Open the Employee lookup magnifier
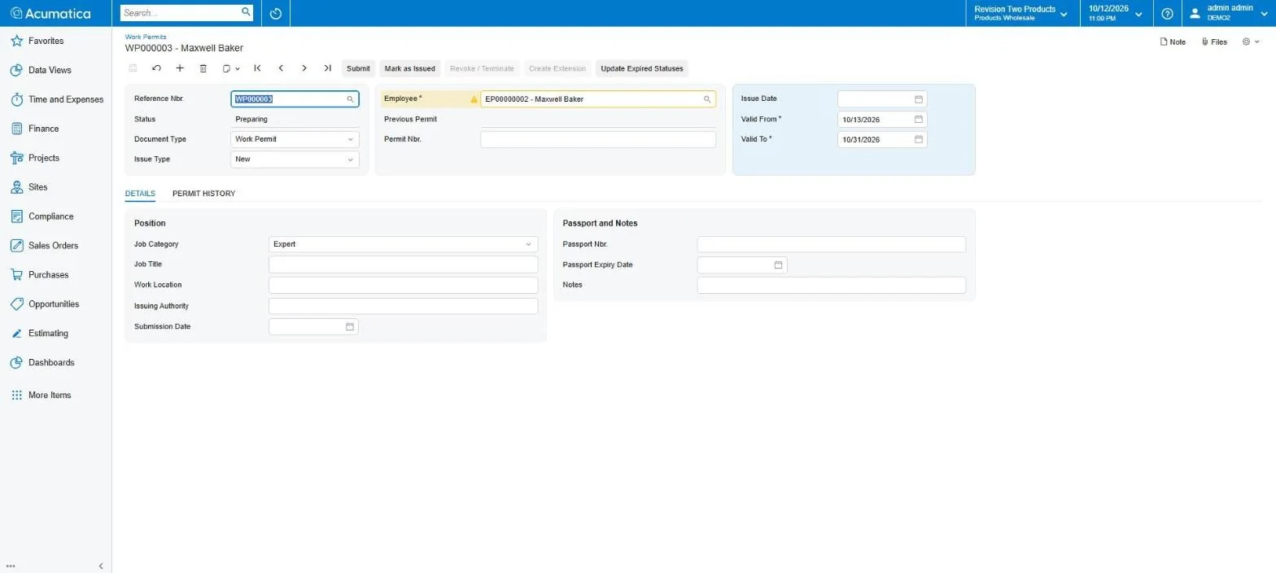Image resolution: width=1276 pixels, height=573 pixels. click(707, 99)
